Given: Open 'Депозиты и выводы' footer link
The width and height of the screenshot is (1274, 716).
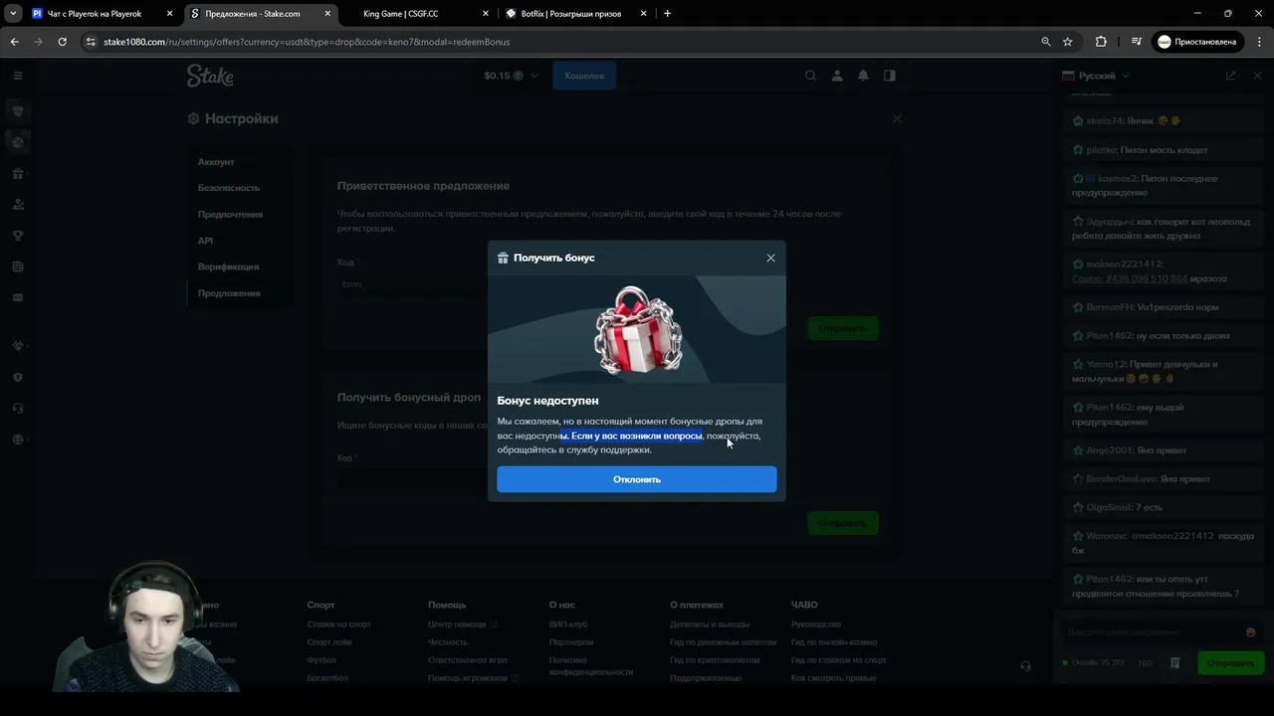Looking at the screenshot, I should coord(710,625).
